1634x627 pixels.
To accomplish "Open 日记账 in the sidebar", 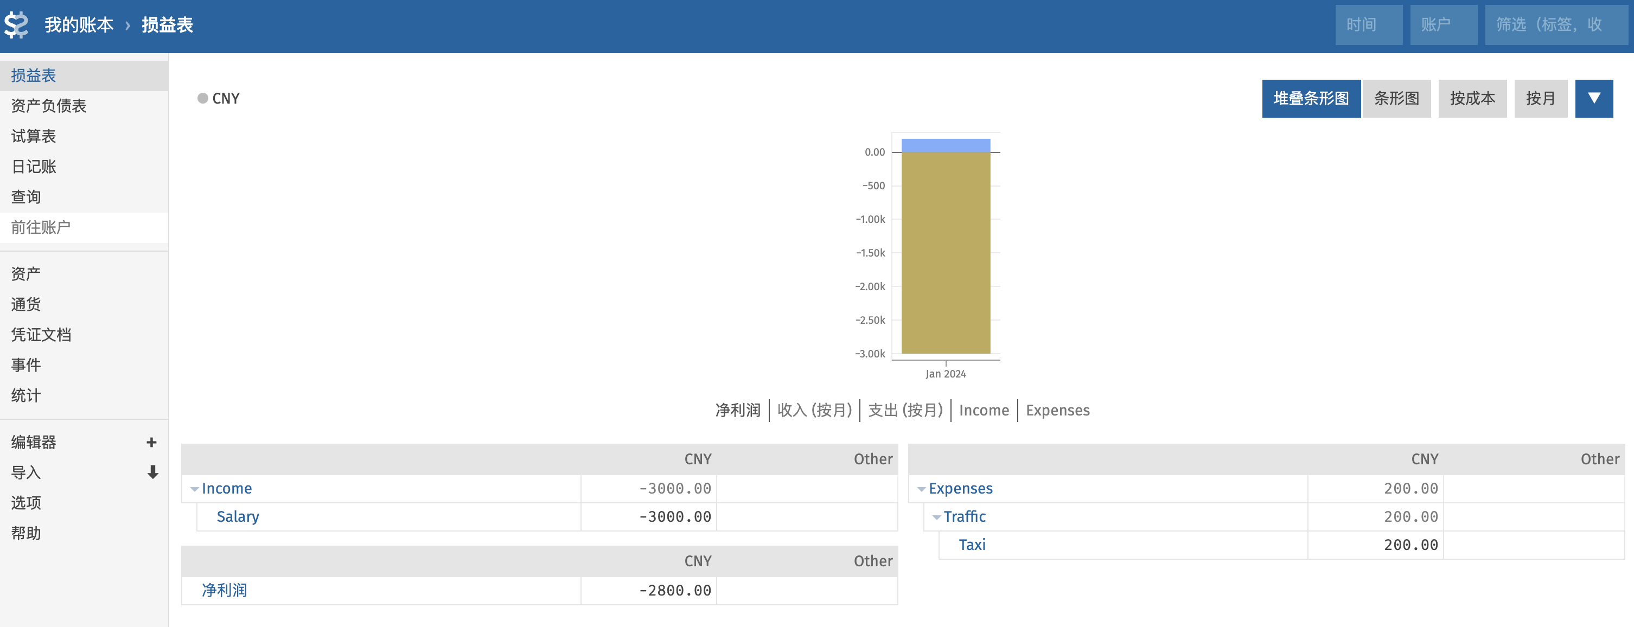I will point(84,167).
